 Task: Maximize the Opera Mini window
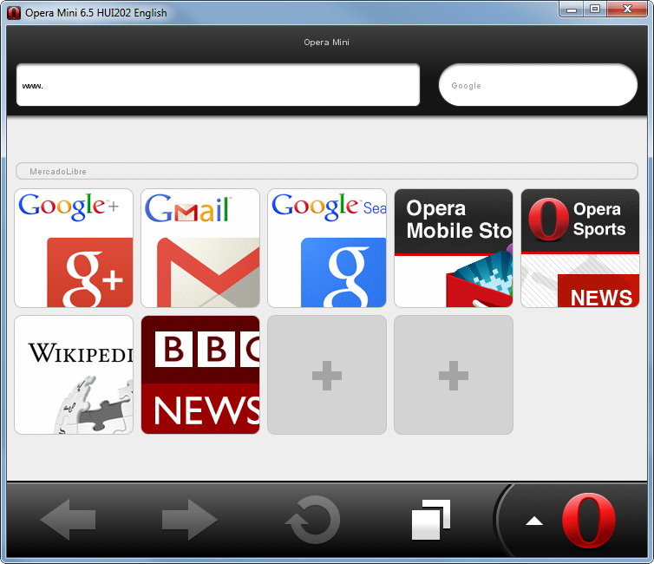[x=595, y=10]
